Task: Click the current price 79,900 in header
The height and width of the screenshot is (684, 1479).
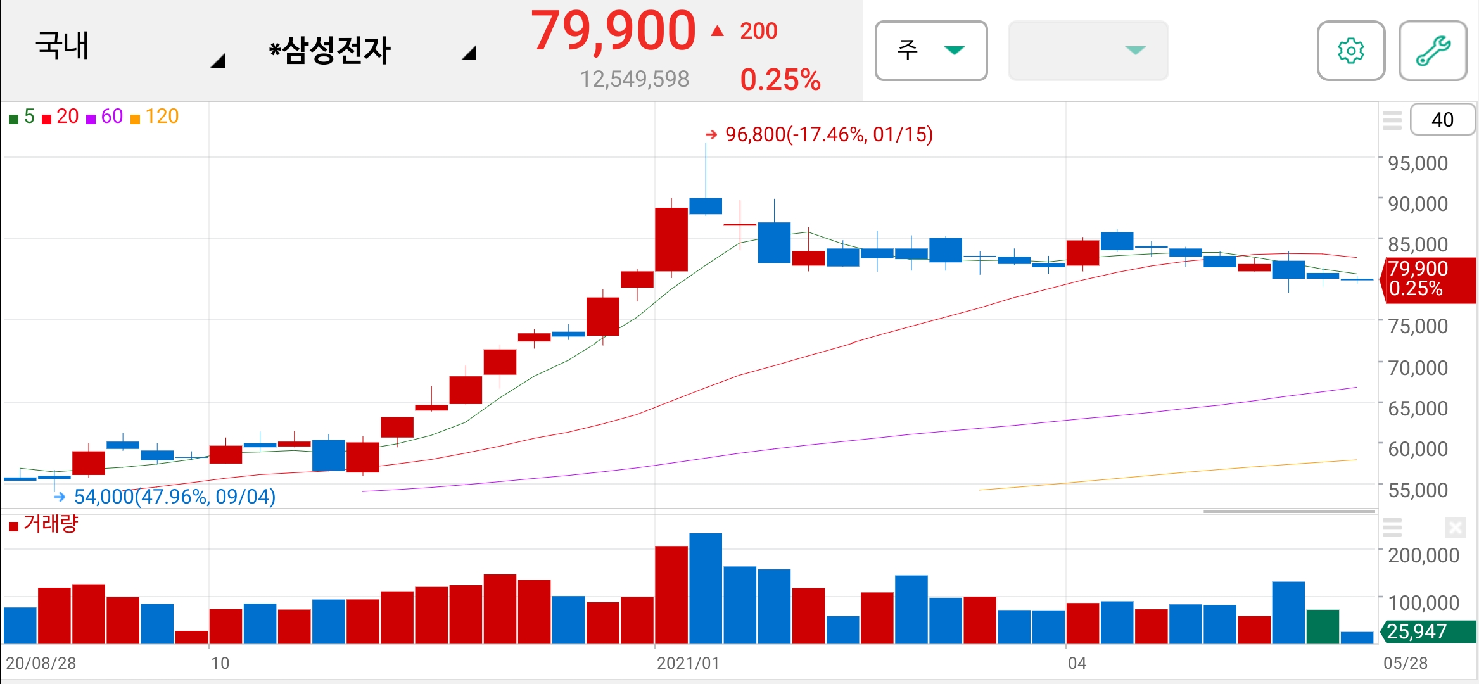Action: (x=613, y=31)
